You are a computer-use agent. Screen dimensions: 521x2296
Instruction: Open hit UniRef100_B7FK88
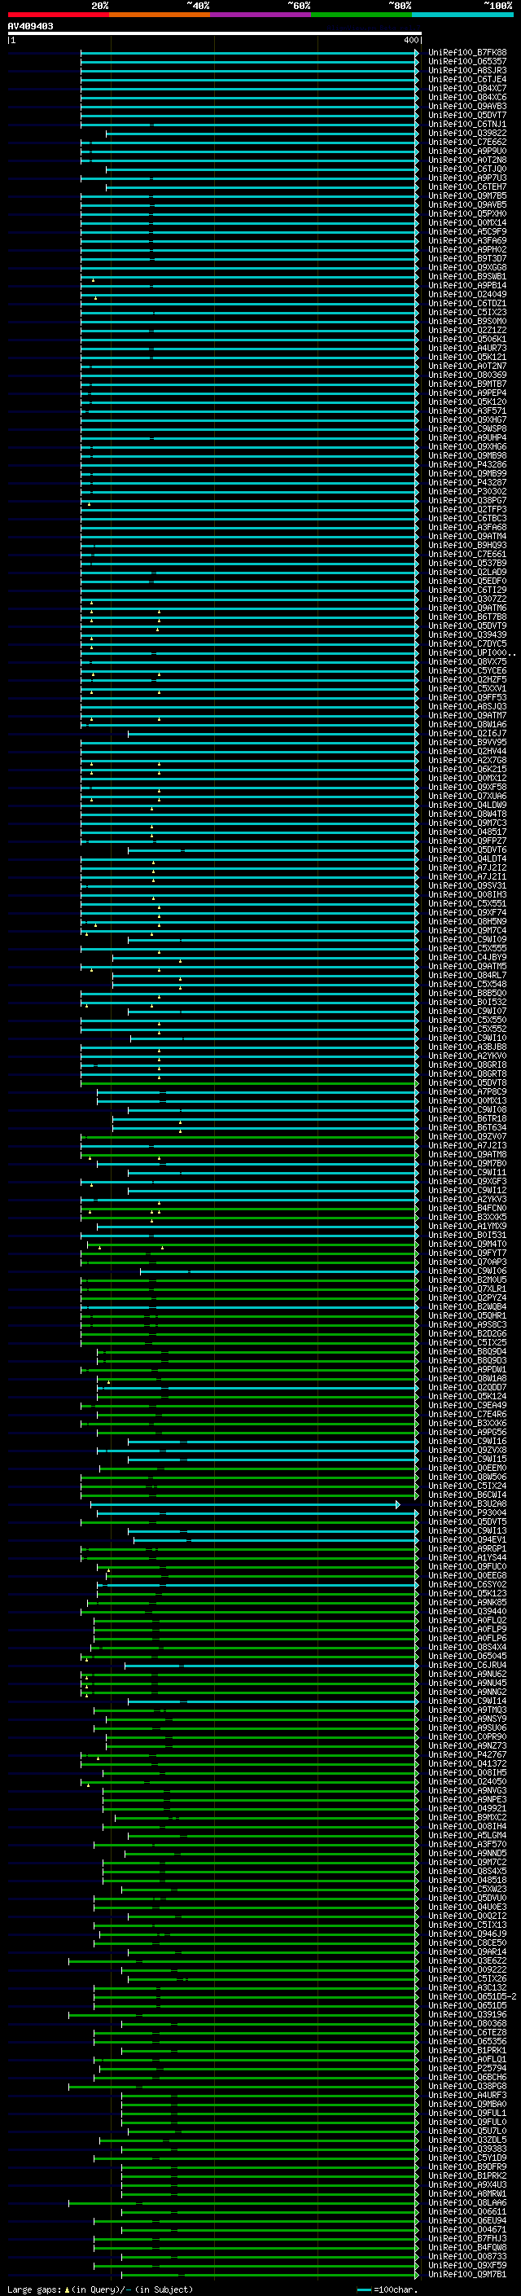466,53
